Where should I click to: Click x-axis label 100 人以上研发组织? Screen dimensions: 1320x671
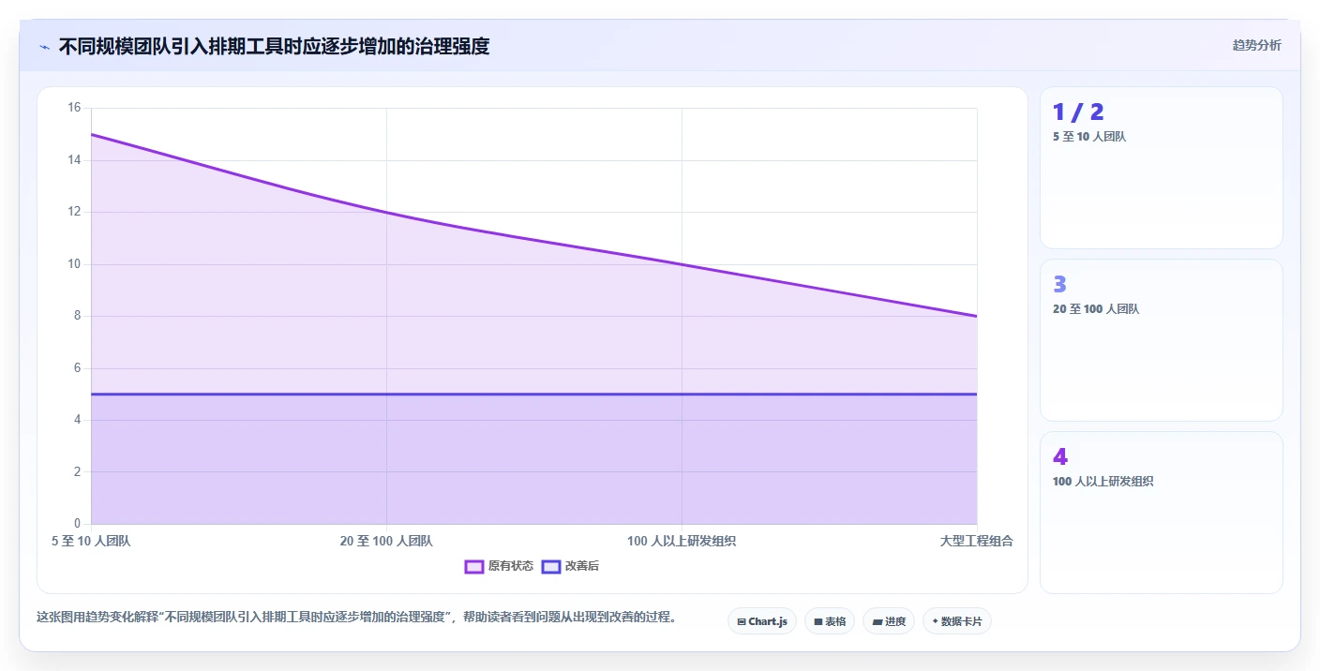click(x=682, y=541)
